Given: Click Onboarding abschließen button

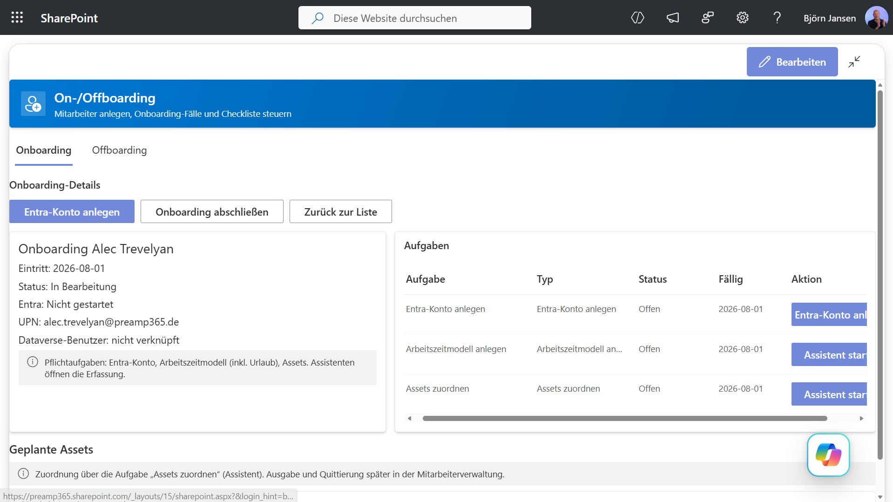Looking at the screenshot, I should 212,212.
